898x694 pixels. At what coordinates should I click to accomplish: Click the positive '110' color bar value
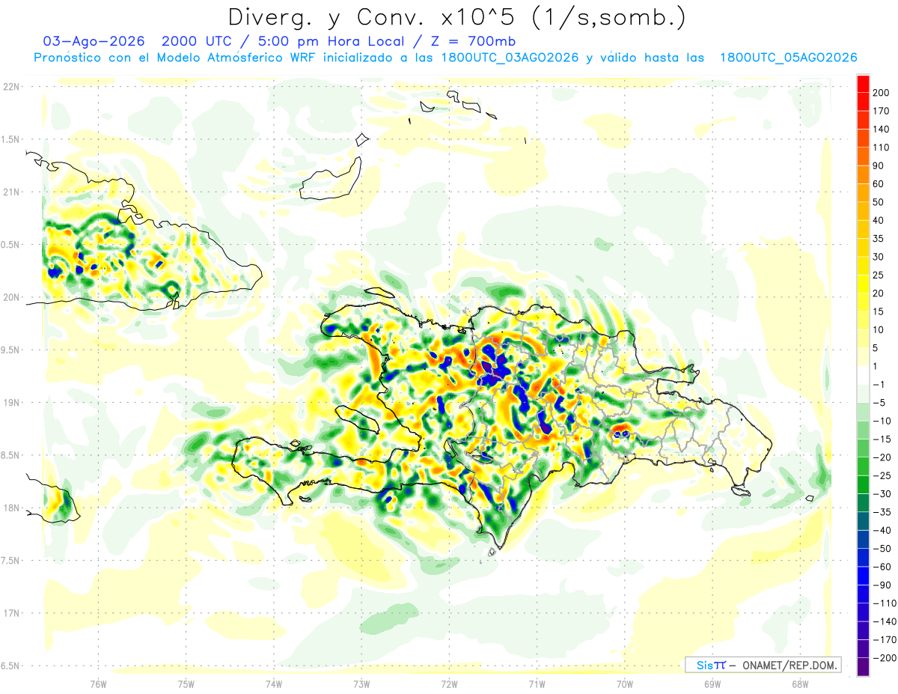[881, 147]
